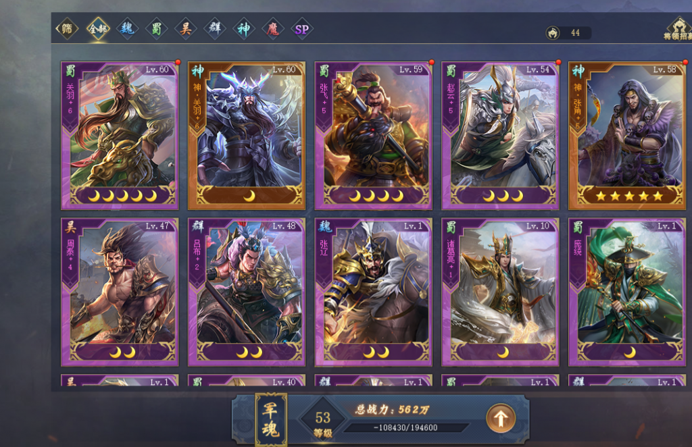The height and width of the screenshot is (447, 692).
Task: Click the orange upgrade arrow button
Action: 501,418
